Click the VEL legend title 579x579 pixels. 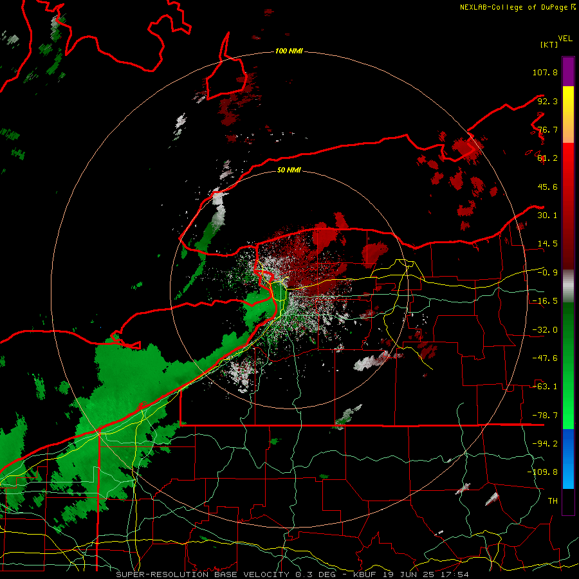[565, 39]
